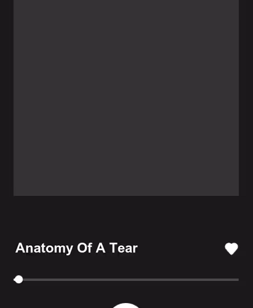
Task: Select the song title Anatomy Of A Tear
Action: click(x=76, y=248)
